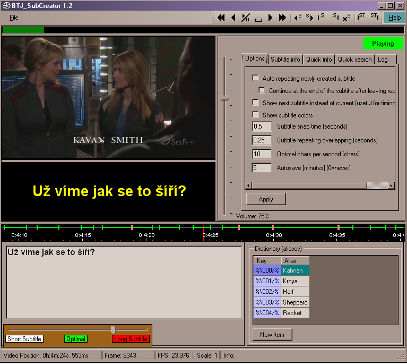Click the repeat loop icon in toolbar
This screenshot has width=407, height=364.
click(258, 18)
